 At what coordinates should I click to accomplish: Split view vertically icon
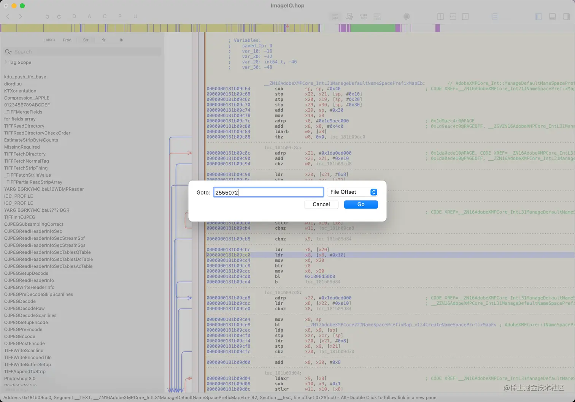point(440,16)
